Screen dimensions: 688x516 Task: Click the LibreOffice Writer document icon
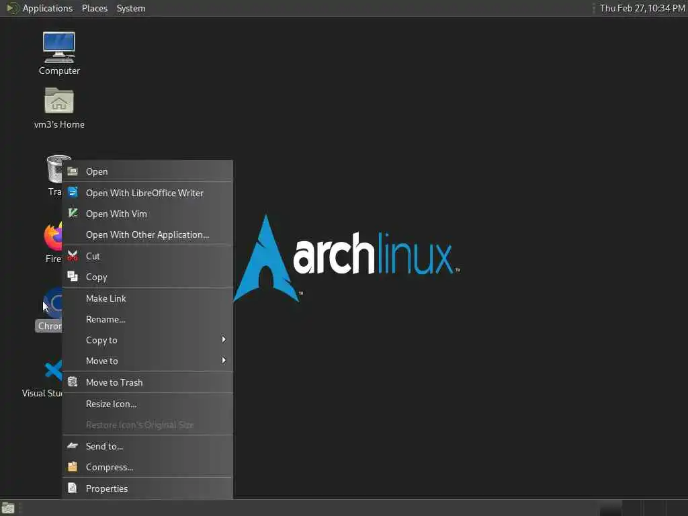click(73, 192)
